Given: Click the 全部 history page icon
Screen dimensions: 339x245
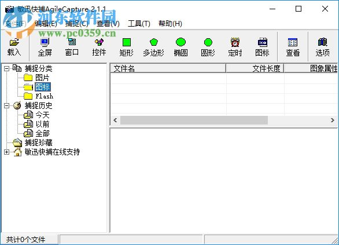Looking at the screenshot, I should tap(28, 133).
